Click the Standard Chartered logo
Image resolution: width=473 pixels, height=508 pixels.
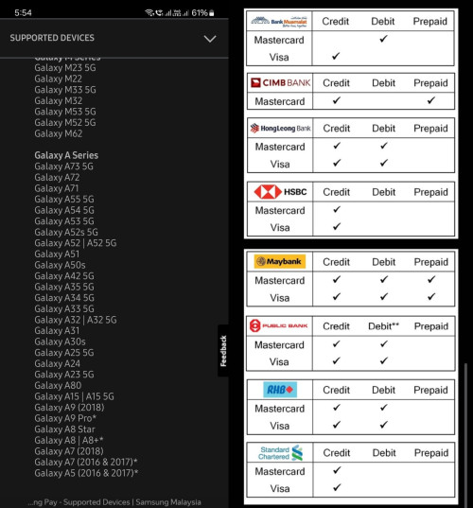point(281,452)
